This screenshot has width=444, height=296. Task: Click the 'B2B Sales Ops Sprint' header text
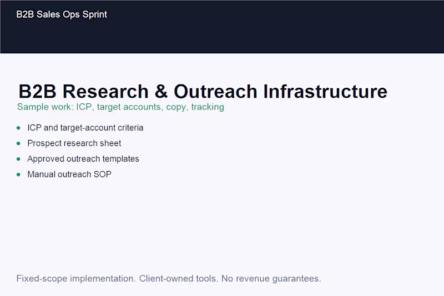tap(62, 14)
